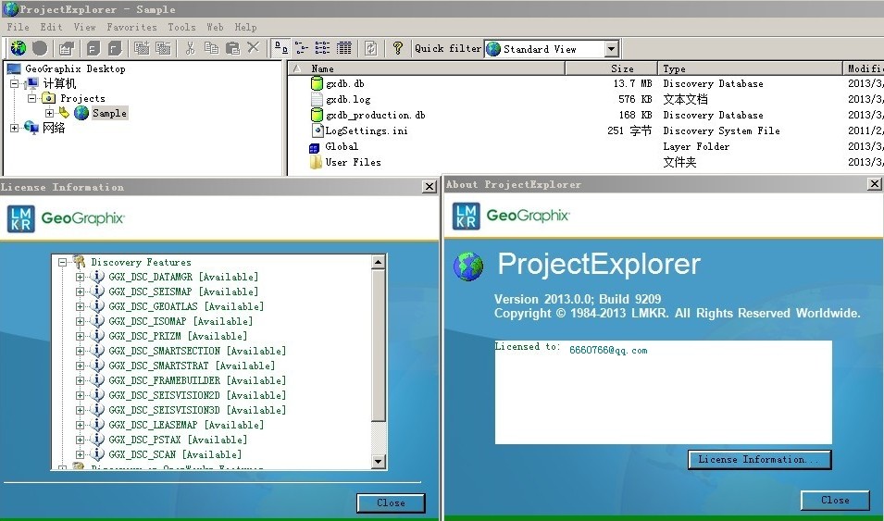Select the User Files folder icon

(x=316, y=162)
